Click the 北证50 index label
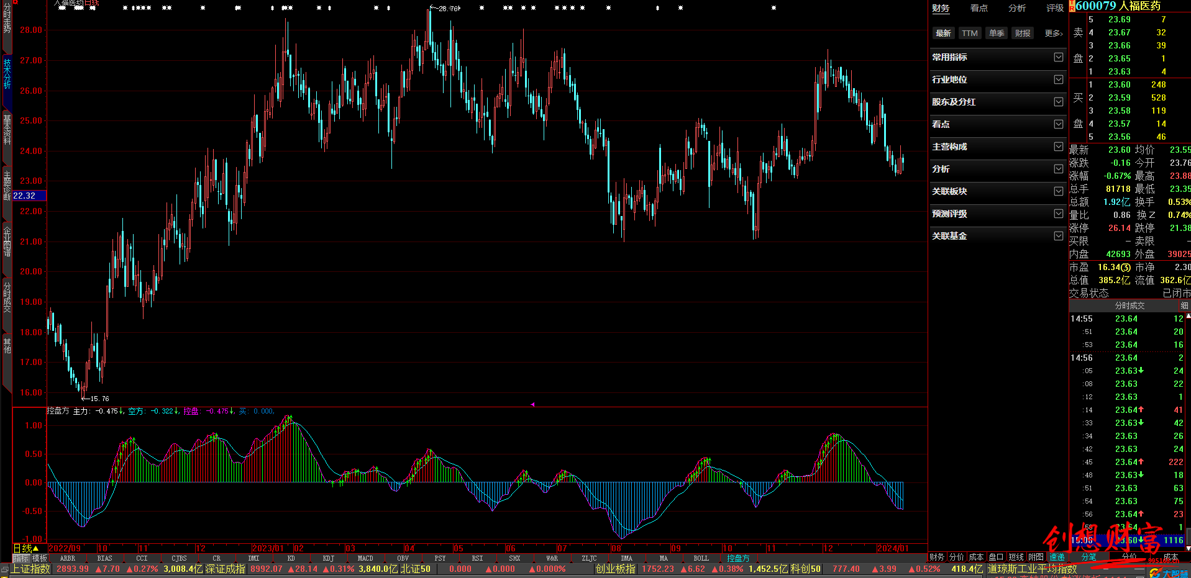This screenshot has width=1191, height=578. 416,569
